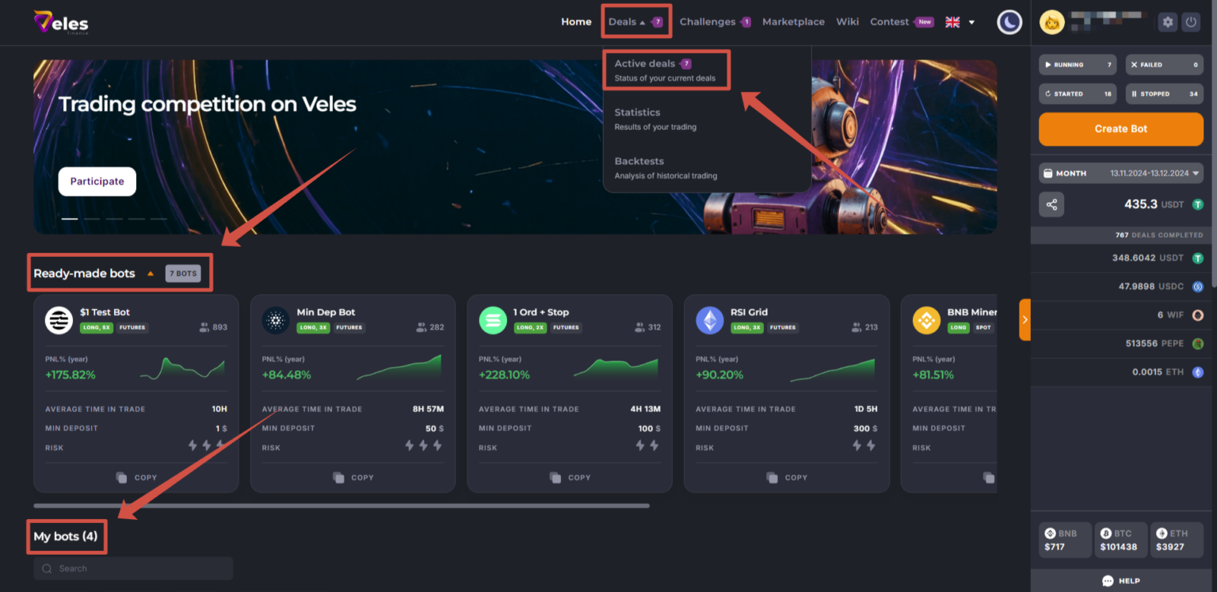Click the Veles logo in header
The image size is (1217, 592).
click(x=61, y=22)
